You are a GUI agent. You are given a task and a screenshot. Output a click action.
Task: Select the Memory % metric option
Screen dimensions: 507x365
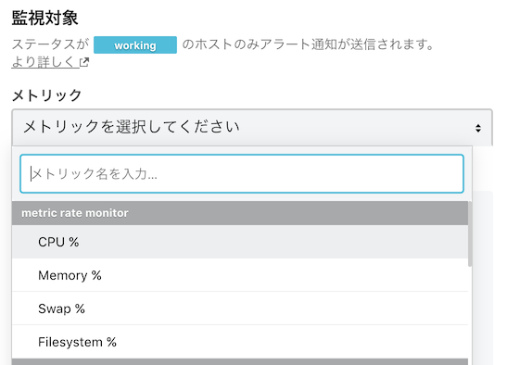click(x=240, y=275)
